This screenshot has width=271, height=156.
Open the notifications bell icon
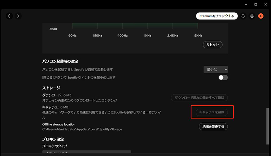click(x=243, y=16)
